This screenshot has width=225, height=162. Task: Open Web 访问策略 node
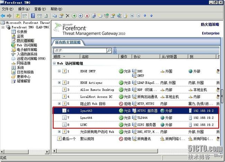click(x=27, y=45)
